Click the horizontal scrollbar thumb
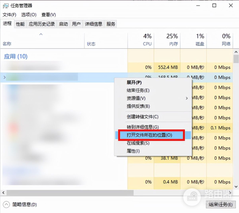239x213 pixels. [x=70, y=193]
